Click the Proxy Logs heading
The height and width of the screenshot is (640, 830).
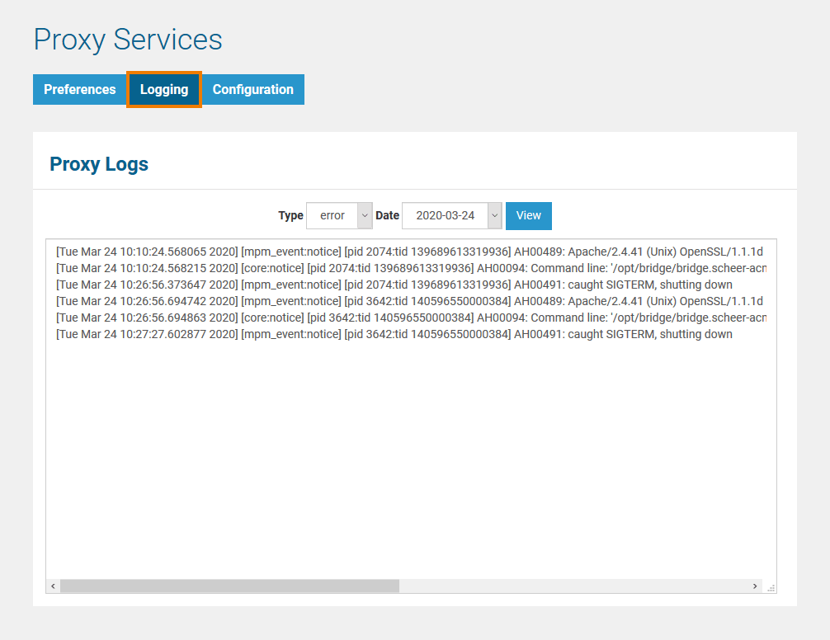pos(98,163)
